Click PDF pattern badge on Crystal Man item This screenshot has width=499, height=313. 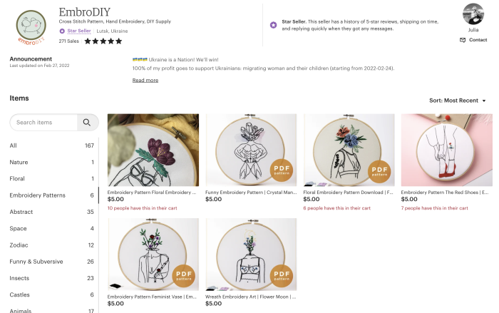point(281,170)
